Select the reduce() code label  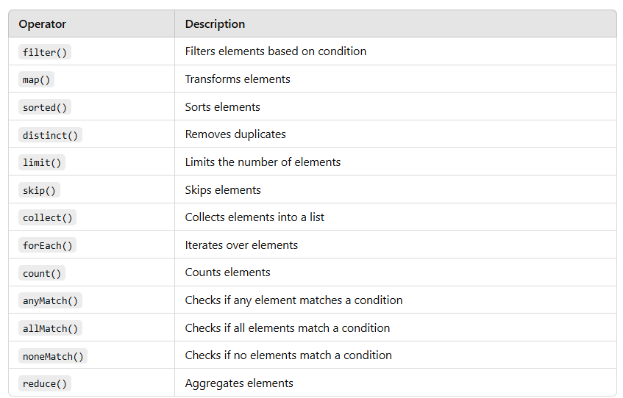(45, 383)
